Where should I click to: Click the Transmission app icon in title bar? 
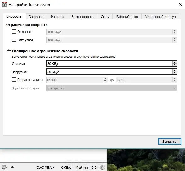coord(4,4)
